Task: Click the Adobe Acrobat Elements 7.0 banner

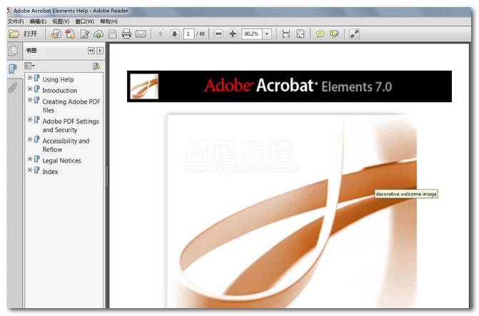Action: pyautogui.click(x=289, y=86)
